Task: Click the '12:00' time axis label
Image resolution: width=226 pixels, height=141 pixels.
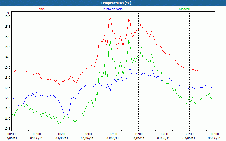Action: pos(113,134)
